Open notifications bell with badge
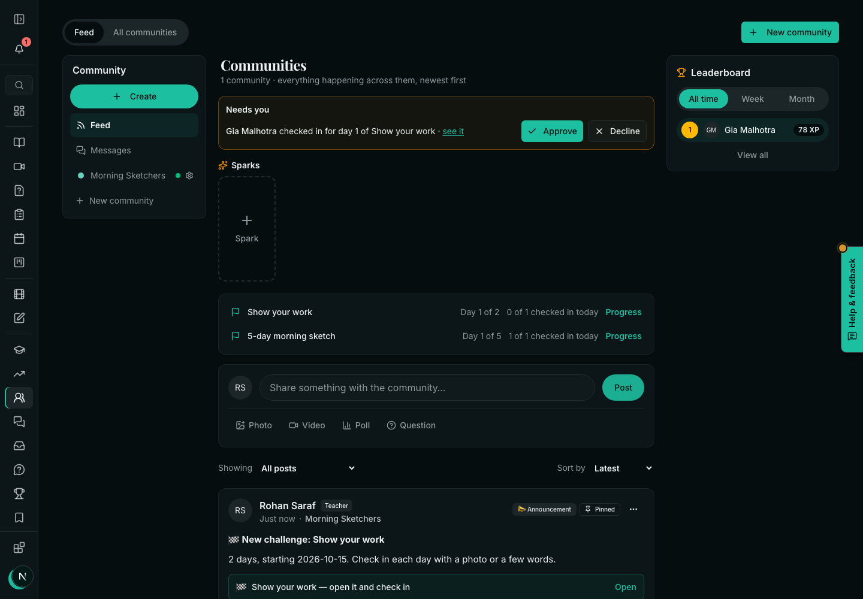 19,49
